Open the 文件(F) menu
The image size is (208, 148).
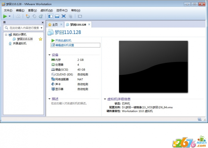pyautogui.click(x=8, y=10)
